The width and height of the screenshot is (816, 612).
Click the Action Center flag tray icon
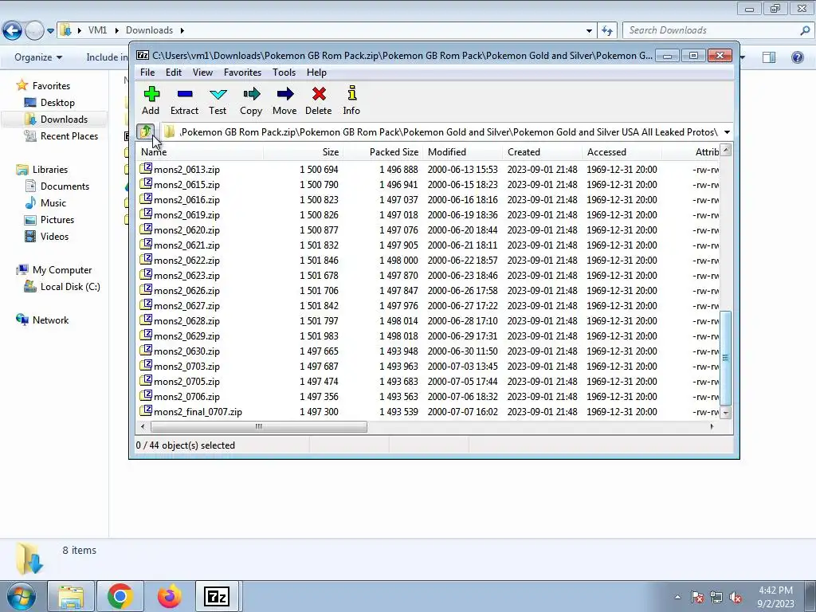[696, 598]
